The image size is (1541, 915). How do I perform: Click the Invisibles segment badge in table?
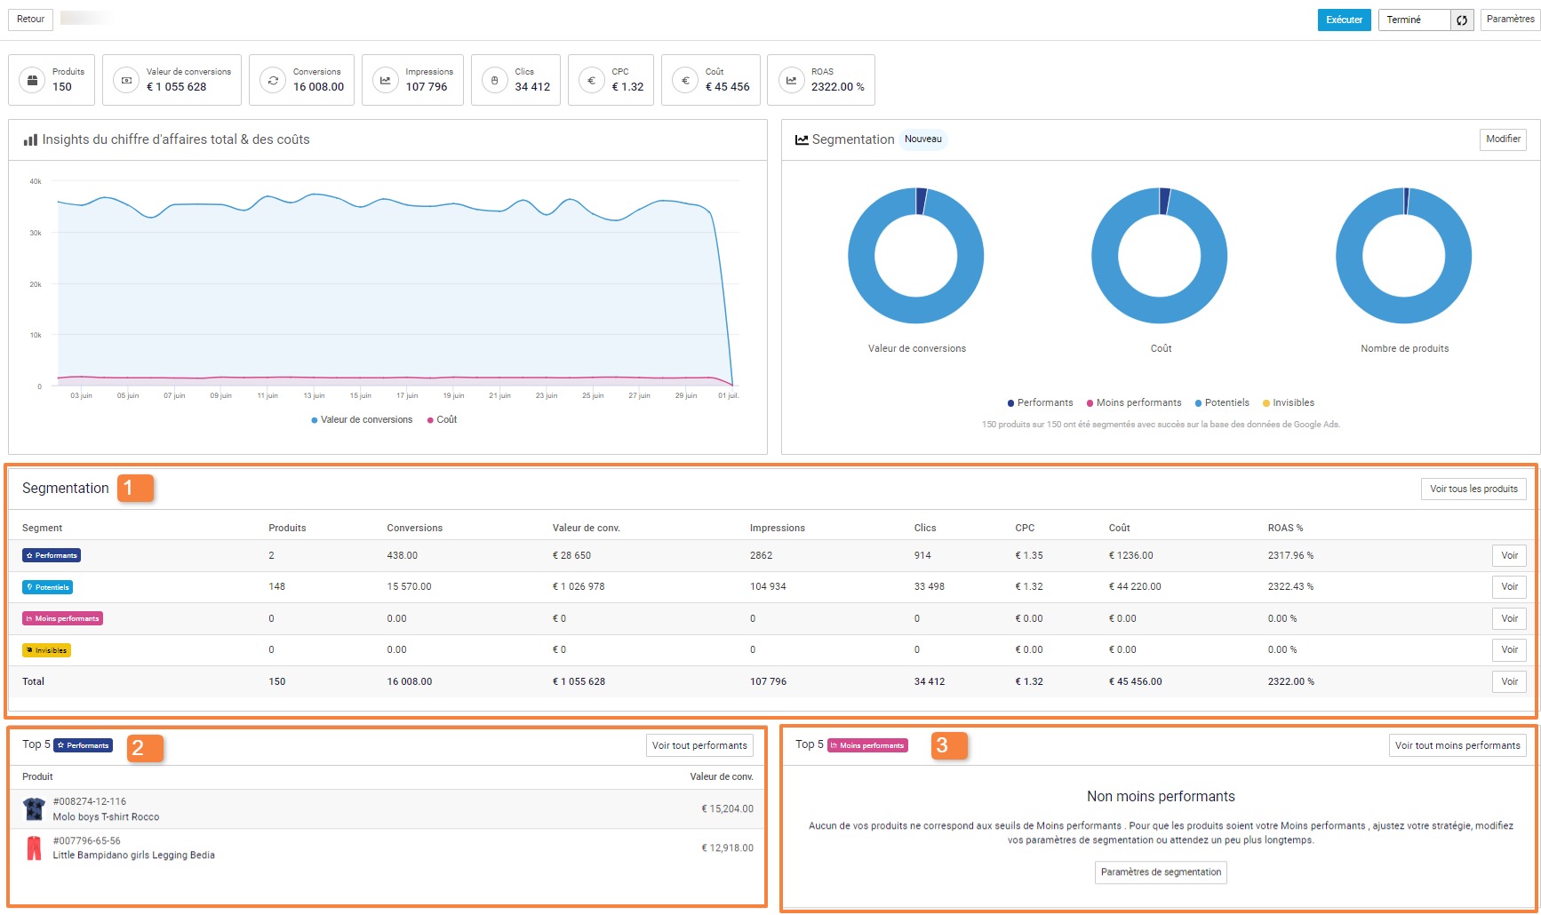[46, 650]
